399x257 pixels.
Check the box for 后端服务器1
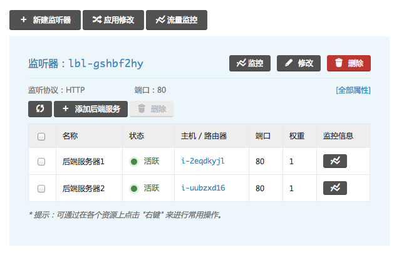(41, 162)
